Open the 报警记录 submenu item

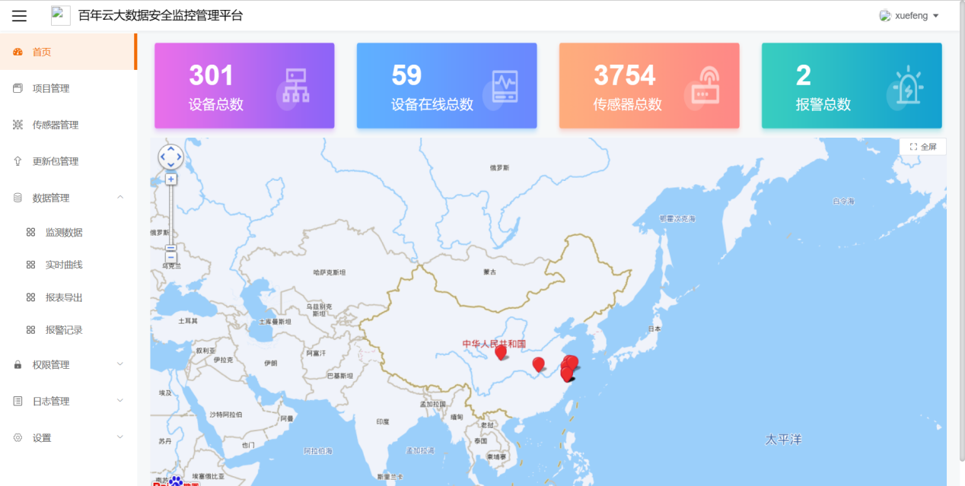(68, 330)
